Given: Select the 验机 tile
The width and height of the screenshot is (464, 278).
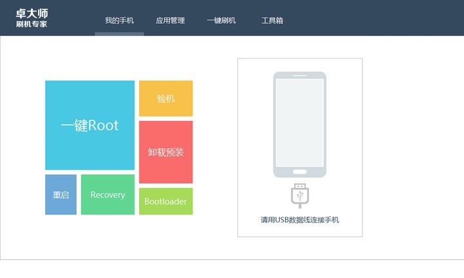Looking at the screenshot, I should click(166, 98).
